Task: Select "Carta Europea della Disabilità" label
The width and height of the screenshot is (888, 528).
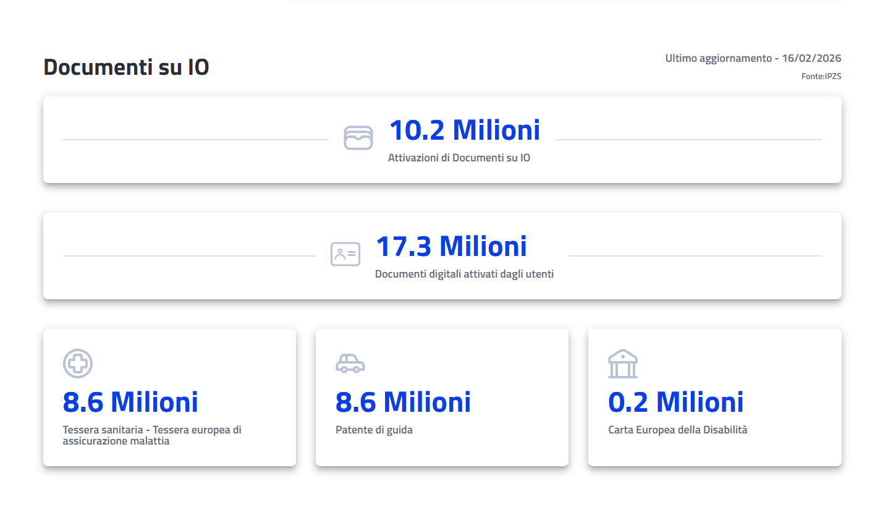Action: (x=677, y=430)
